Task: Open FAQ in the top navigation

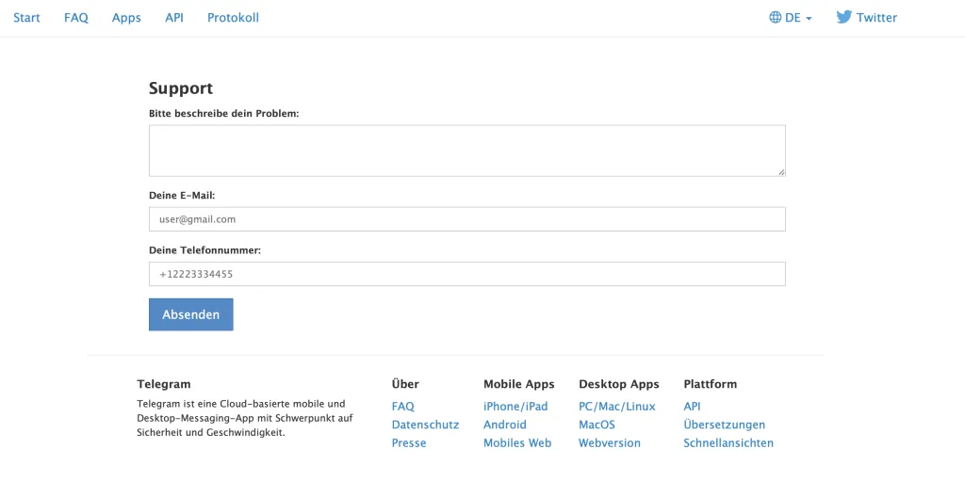Action: point(76,17)
